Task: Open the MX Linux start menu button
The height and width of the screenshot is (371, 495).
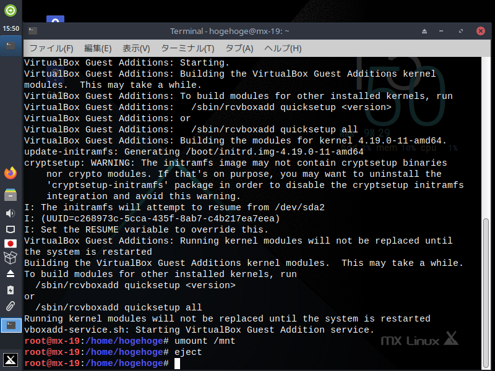Action: point(11,360)
